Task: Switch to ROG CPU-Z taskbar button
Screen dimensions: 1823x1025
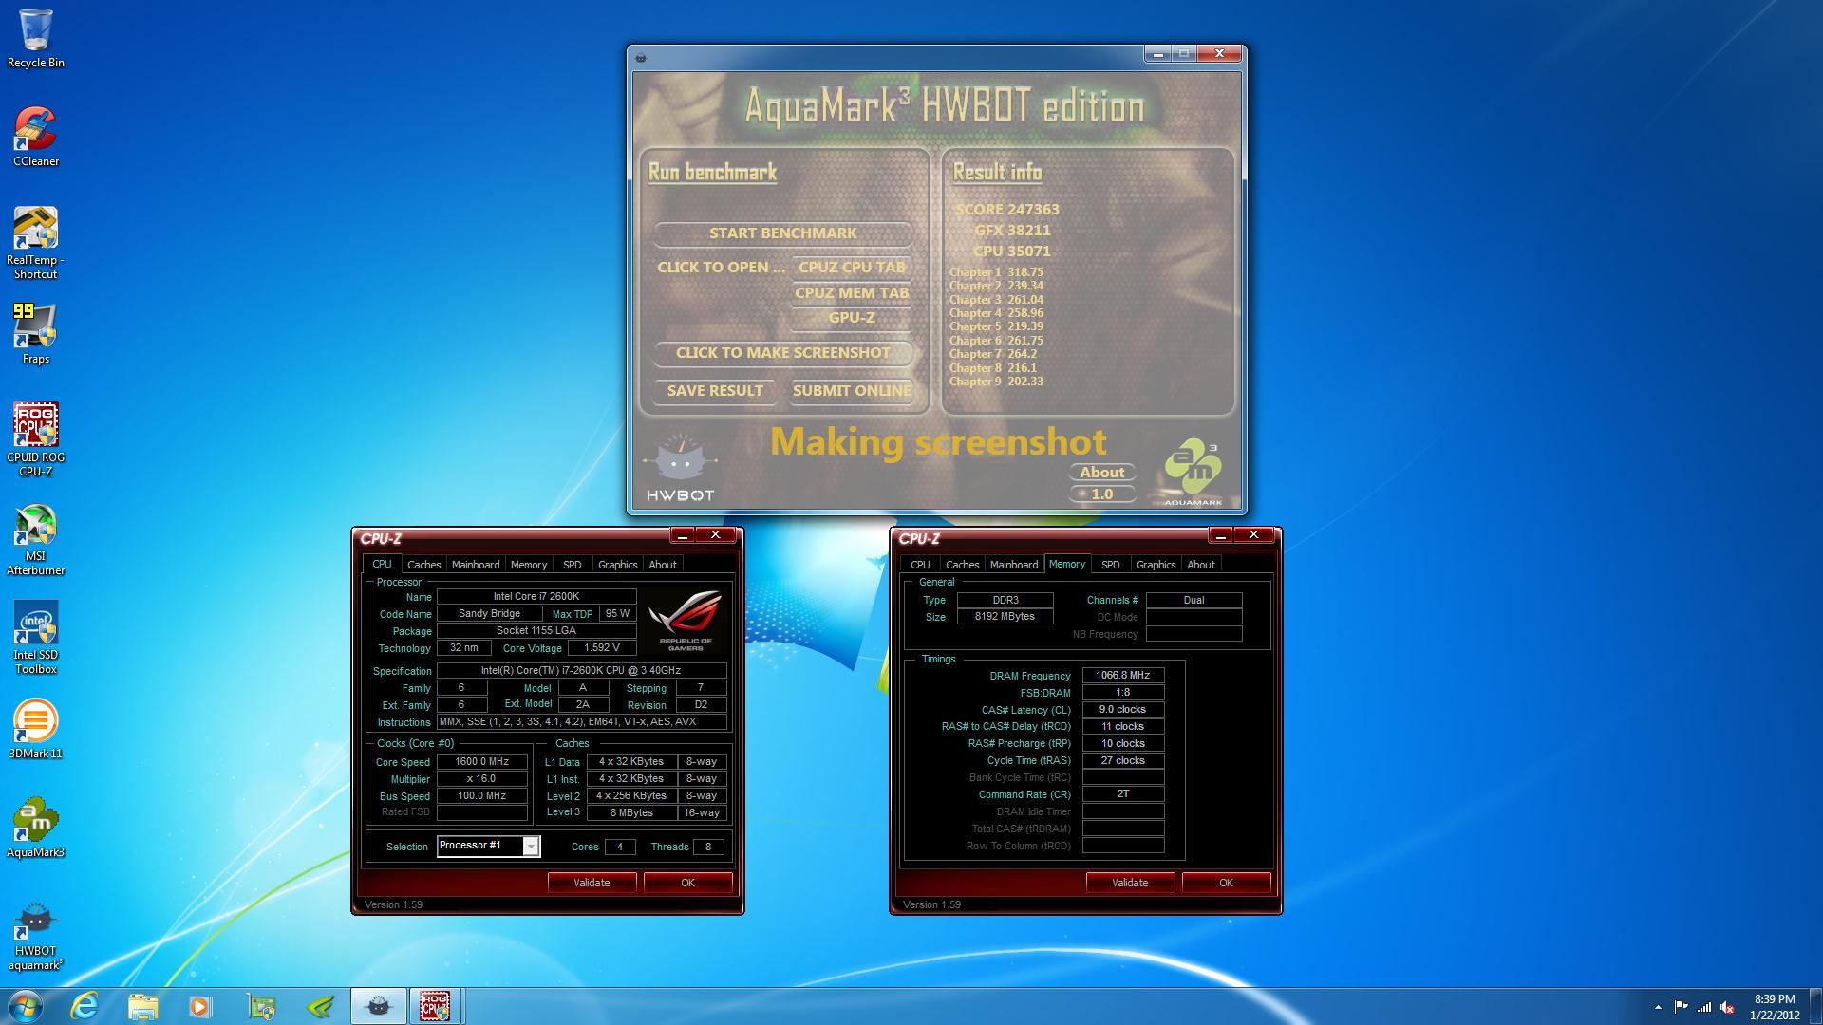Action: (435, 1006)
